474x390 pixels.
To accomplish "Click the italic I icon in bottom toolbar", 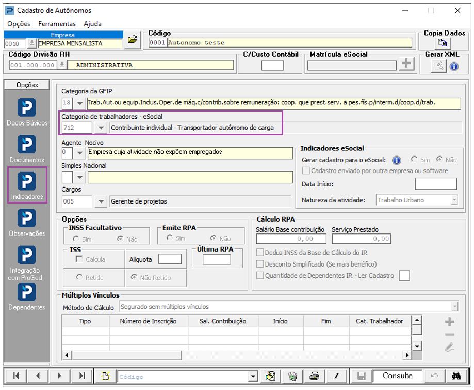I will click(336, 376).
